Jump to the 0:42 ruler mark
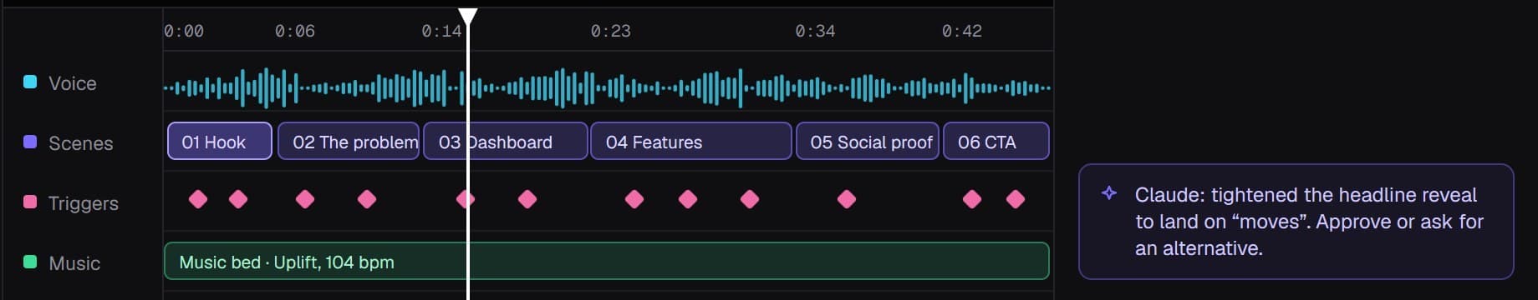Viewport: 1538px width, 300px height. 962,31
